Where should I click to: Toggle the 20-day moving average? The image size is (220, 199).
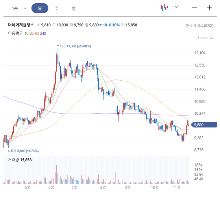(x=32, y=33)
